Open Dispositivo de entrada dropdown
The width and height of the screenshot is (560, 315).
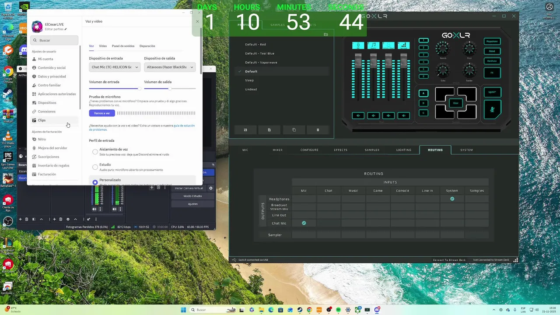(x=115, y=67)
